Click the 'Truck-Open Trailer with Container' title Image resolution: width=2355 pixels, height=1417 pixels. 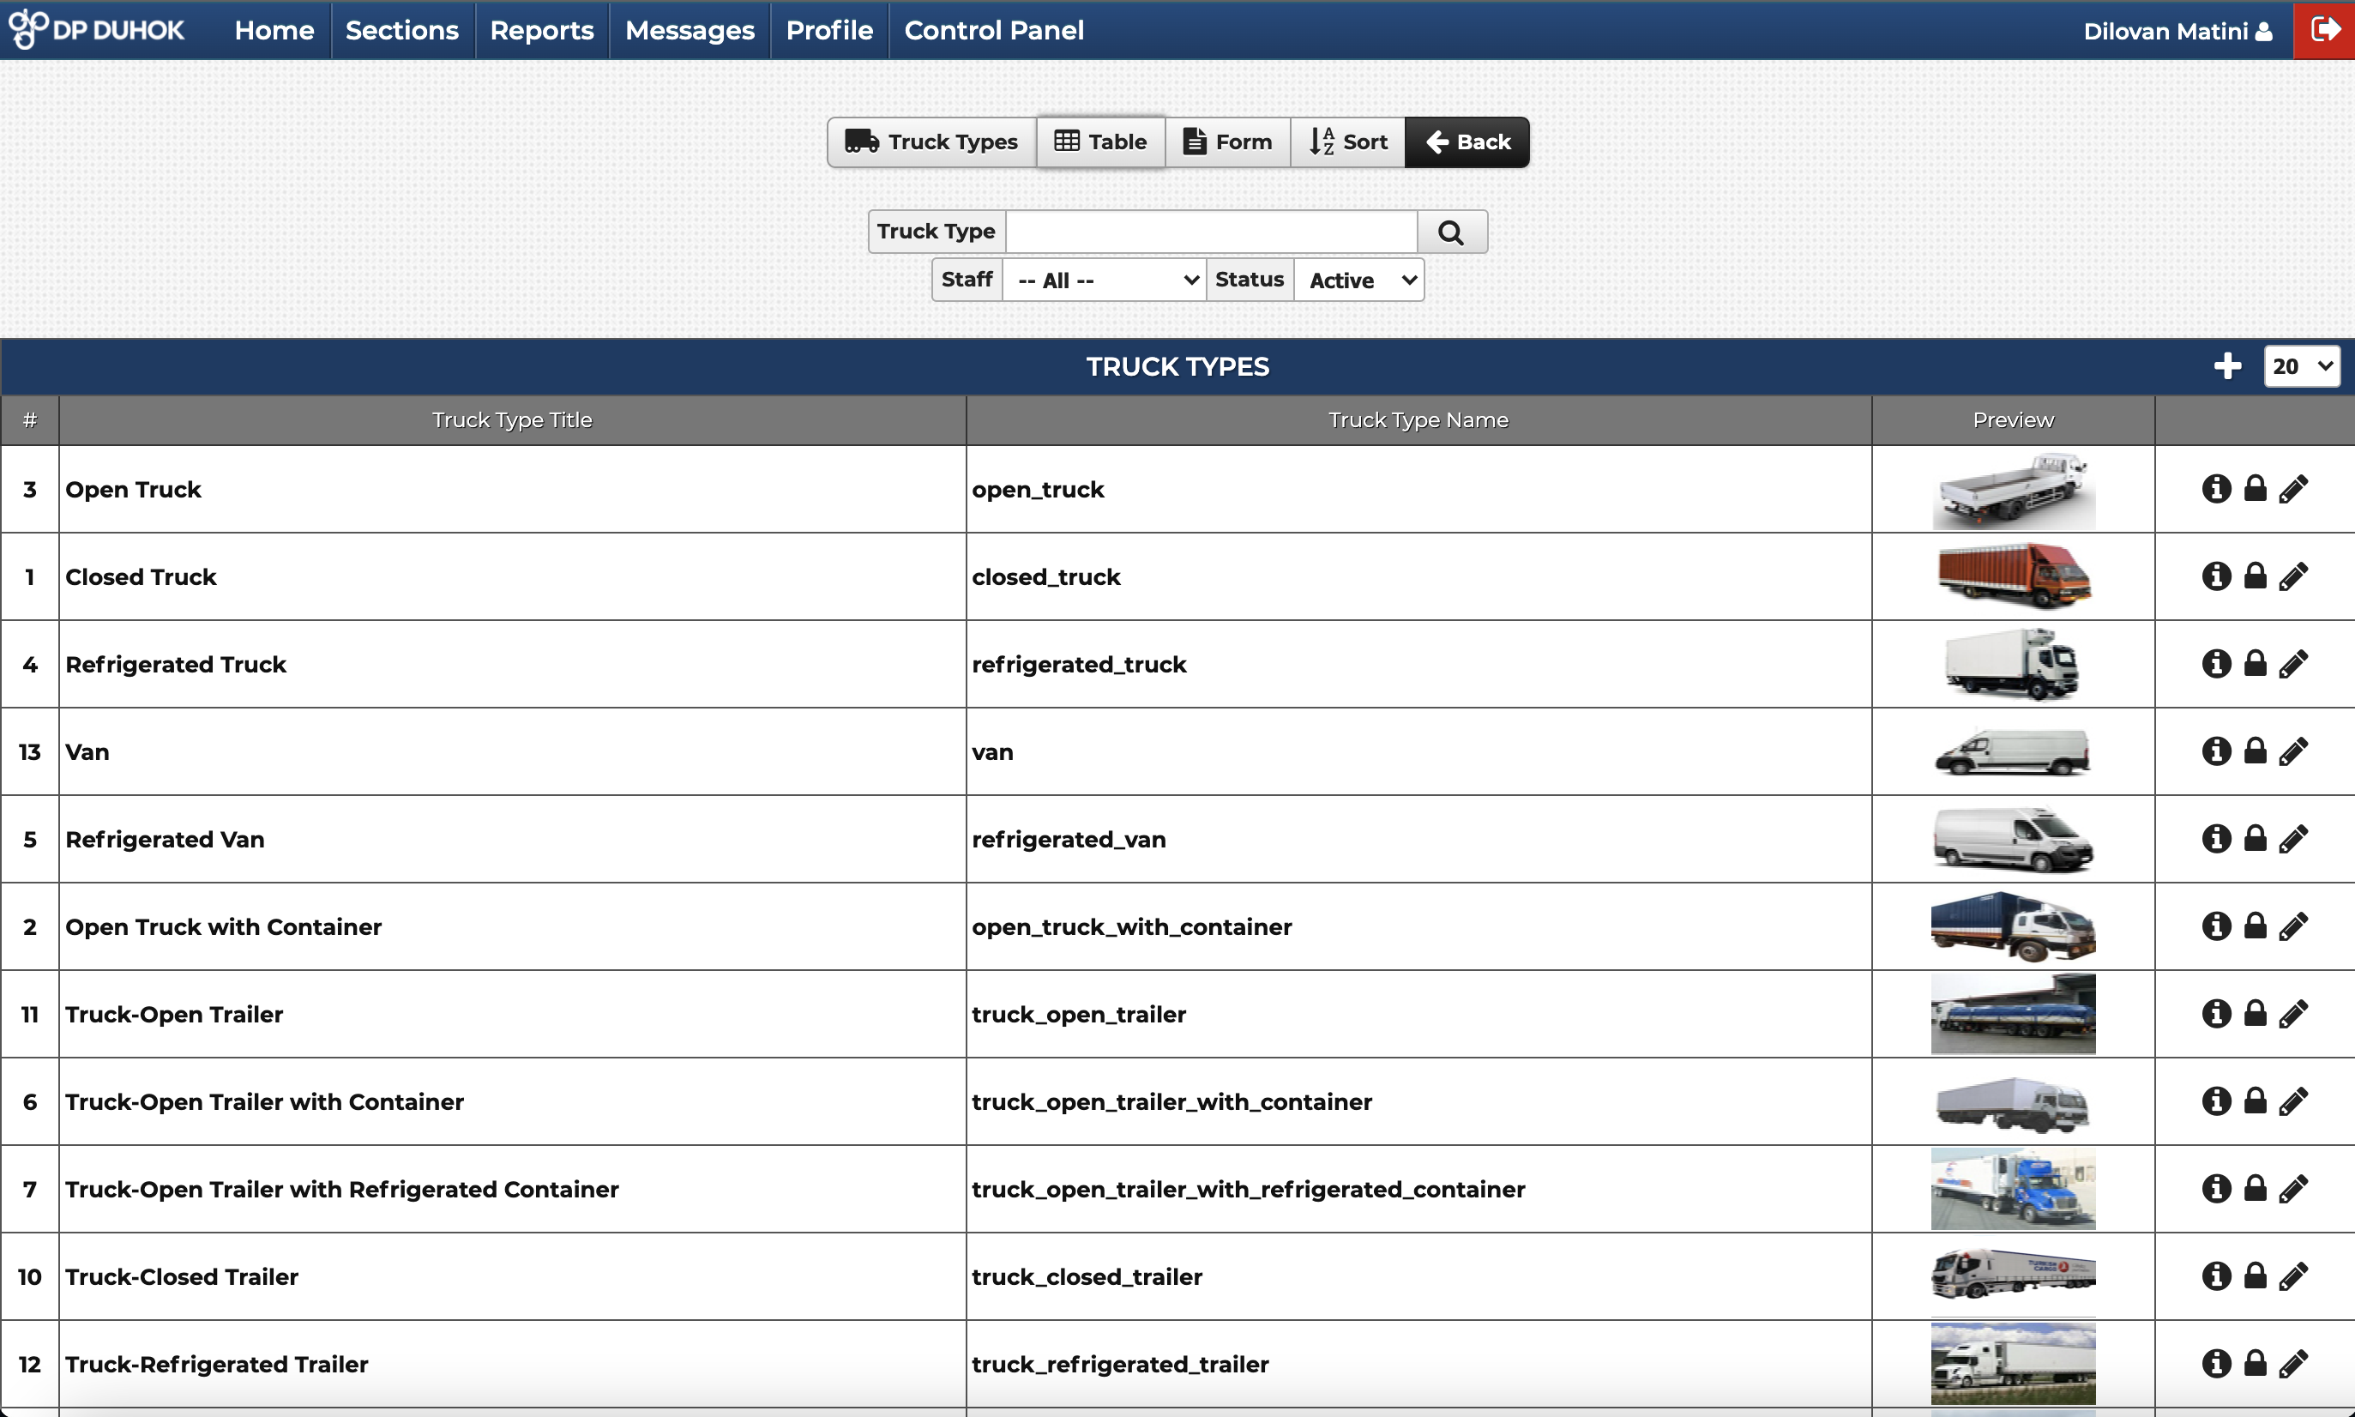tap(264, 1102)
